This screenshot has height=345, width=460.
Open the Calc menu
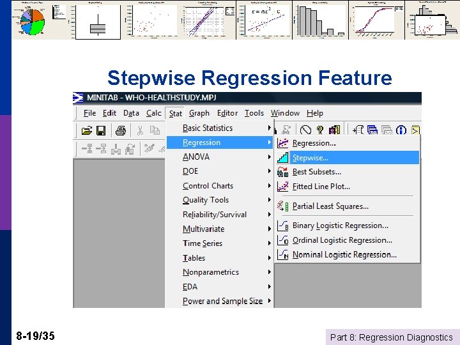tap(154, 113)
